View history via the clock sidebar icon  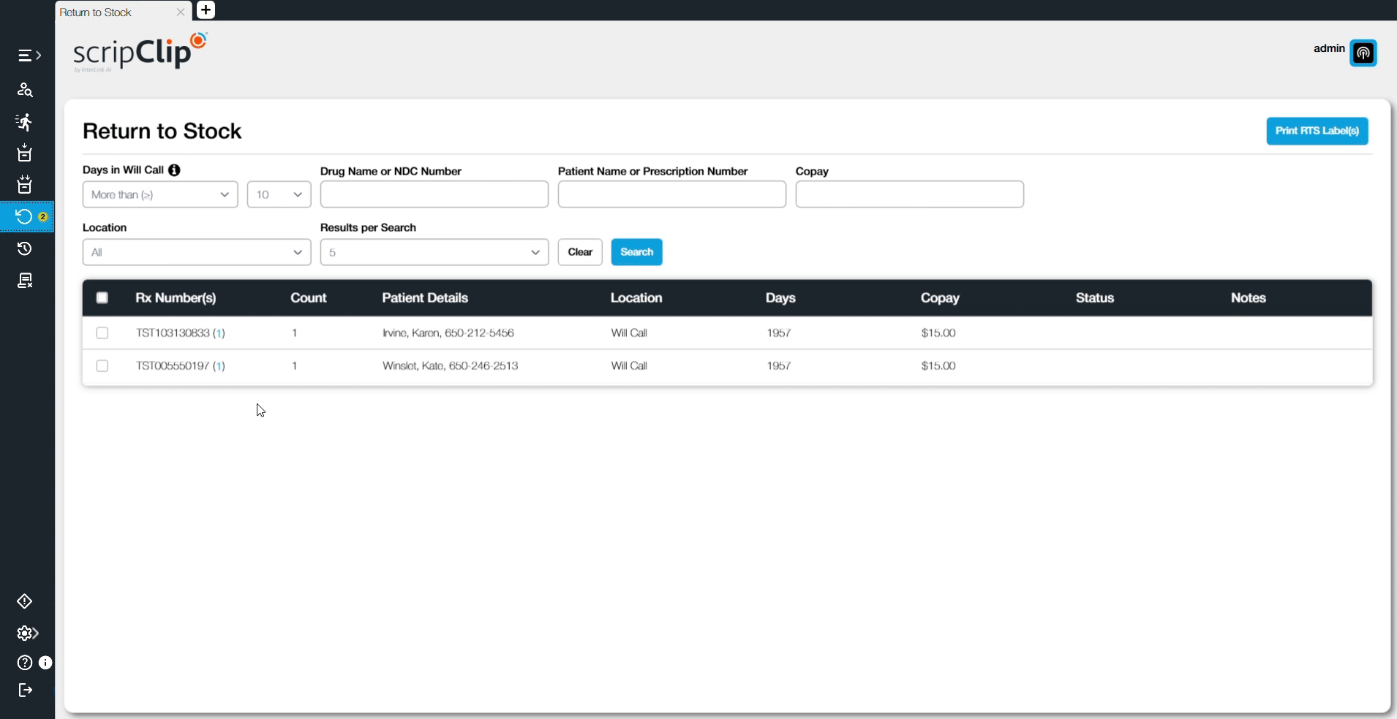point(25,248)
